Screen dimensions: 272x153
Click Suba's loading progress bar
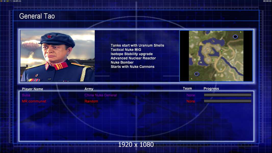pyautogui.click(x=228, y=95)
